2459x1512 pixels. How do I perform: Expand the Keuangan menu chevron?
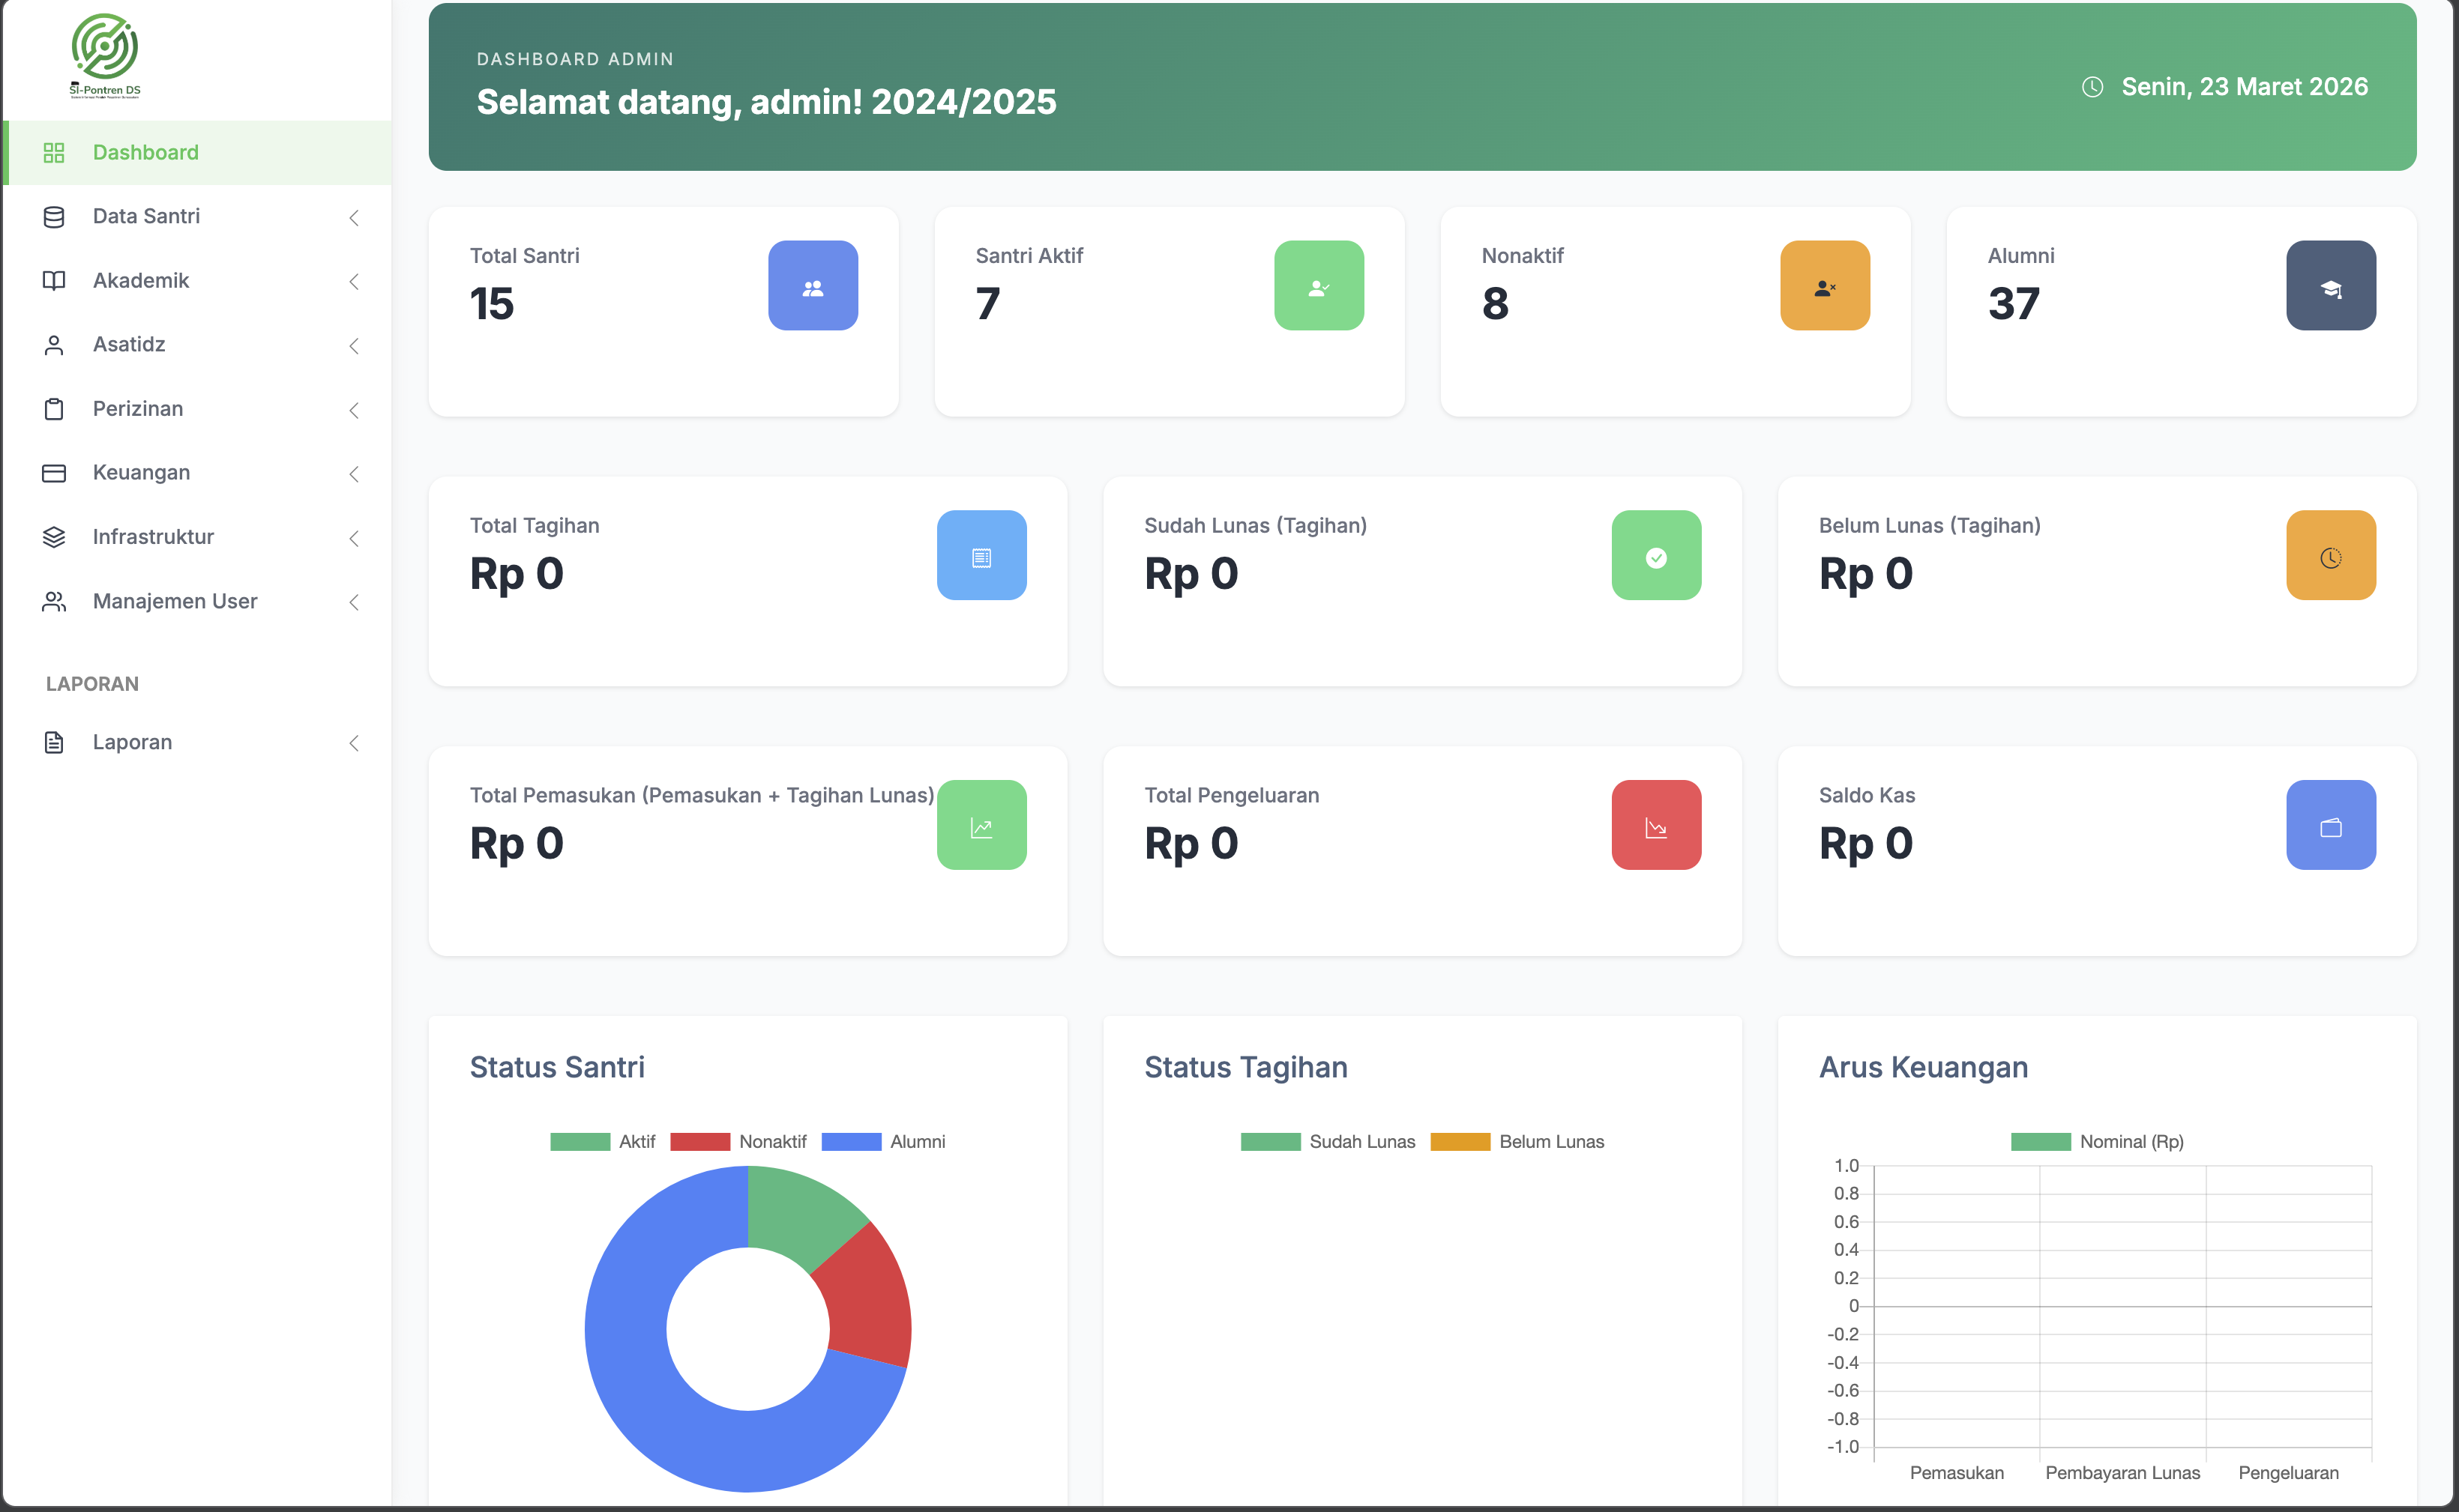(354, 474)
